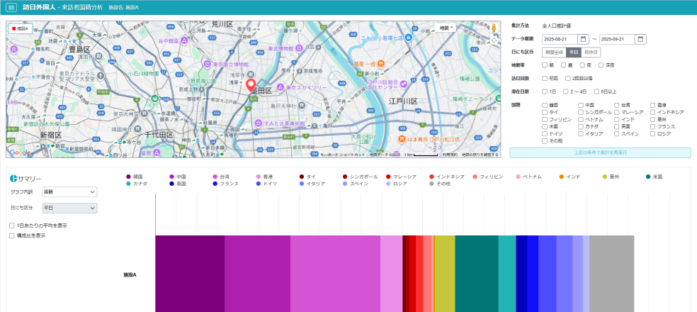Open the end date calendar picker icon
Image resolution: width=697 pixels, height=312 pixels.
pyautogui.click(x=640, y=39)
